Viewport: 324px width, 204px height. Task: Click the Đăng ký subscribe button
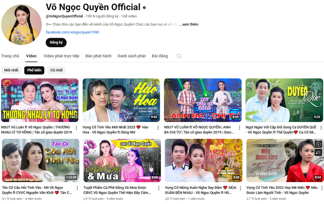56,42
